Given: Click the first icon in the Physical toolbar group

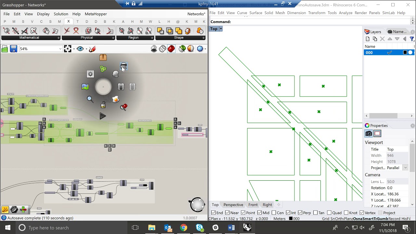Looking at the screenshot, I should 67,31.
